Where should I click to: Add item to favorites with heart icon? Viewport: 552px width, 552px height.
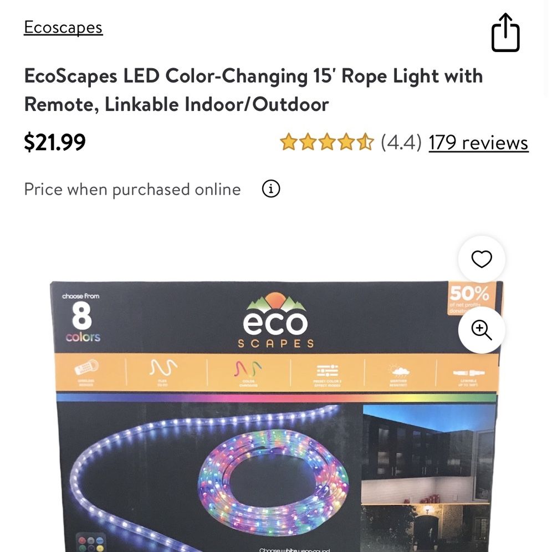[x=482, y=259]
